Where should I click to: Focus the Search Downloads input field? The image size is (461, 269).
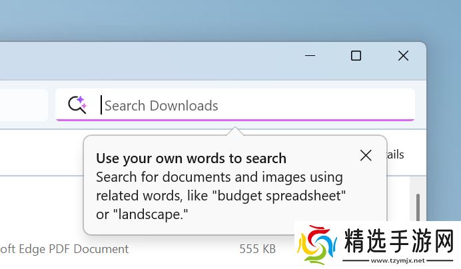coord(253,105)
